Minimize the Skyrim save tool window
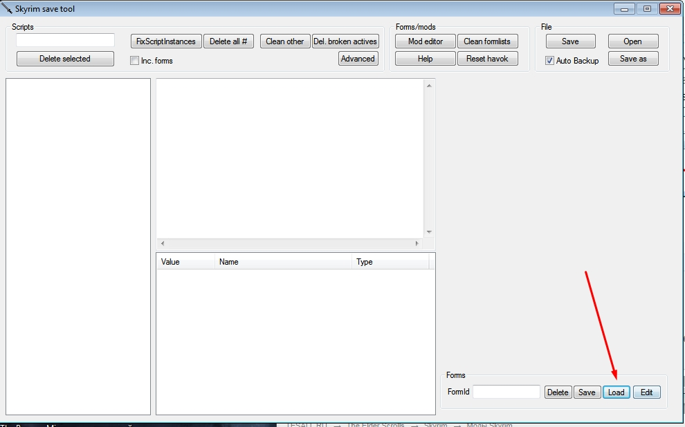The image size is (685, 427). (x=624, y=9)
